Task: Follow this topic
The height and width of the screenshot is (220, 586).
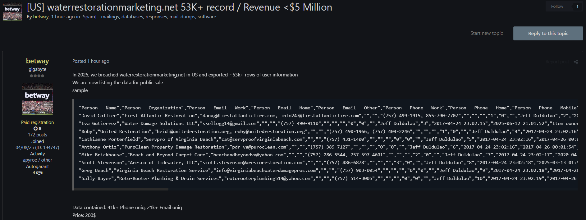Action: click(557, 7)
